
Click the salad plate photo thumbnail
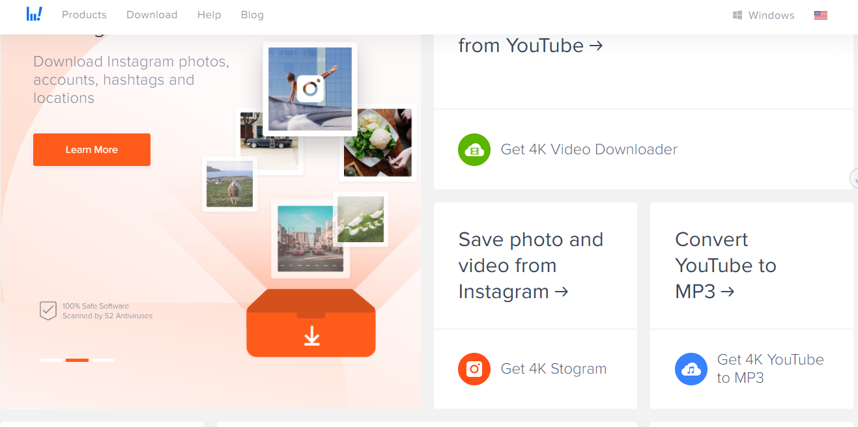[x=378, y=143]
